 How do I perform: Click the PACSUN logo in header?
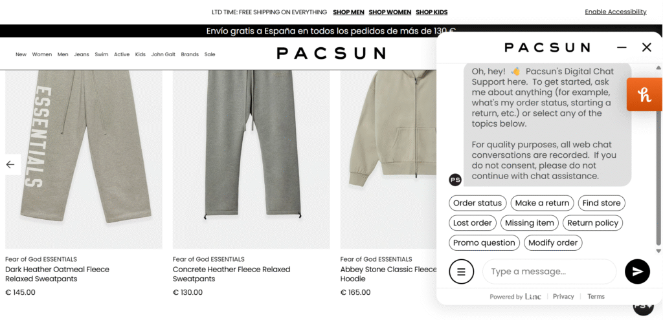[x=331, y=53]
